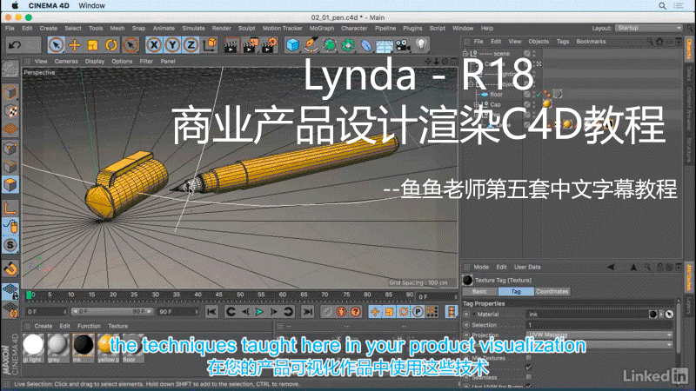Click frame 45 on timeline ruler

pyautogui.click(x=219, y=295)
